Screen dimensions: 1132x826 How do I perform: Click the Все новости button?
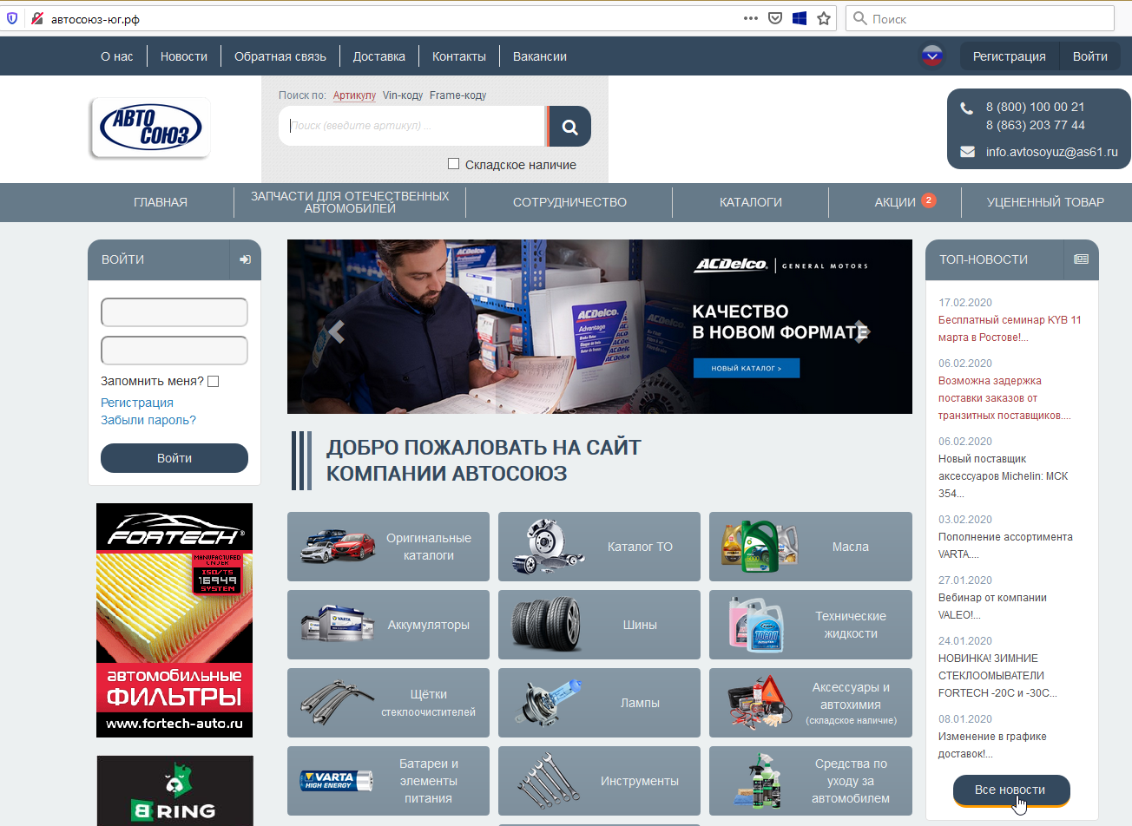(1010, 790)
